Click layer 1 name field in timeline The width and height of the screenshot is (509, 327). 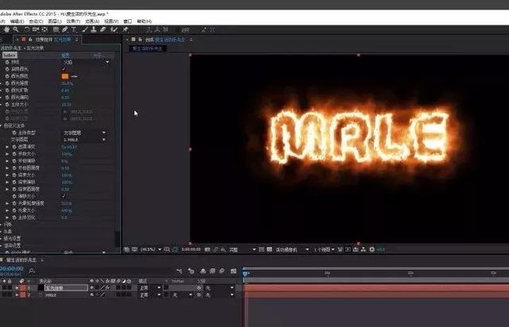pyautogui.click(x=66, y=288)
